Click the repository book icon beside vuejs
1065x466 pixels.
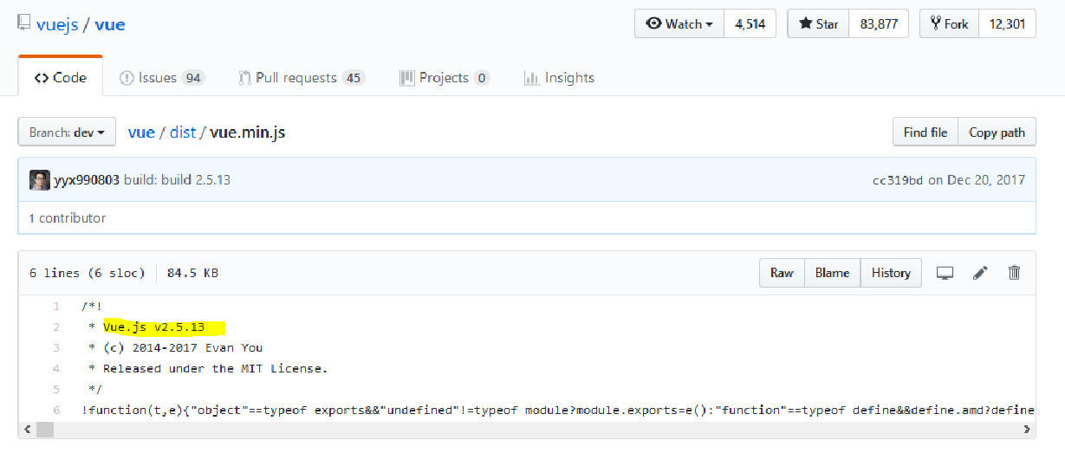pyautogui.click(x=24, y=24)
